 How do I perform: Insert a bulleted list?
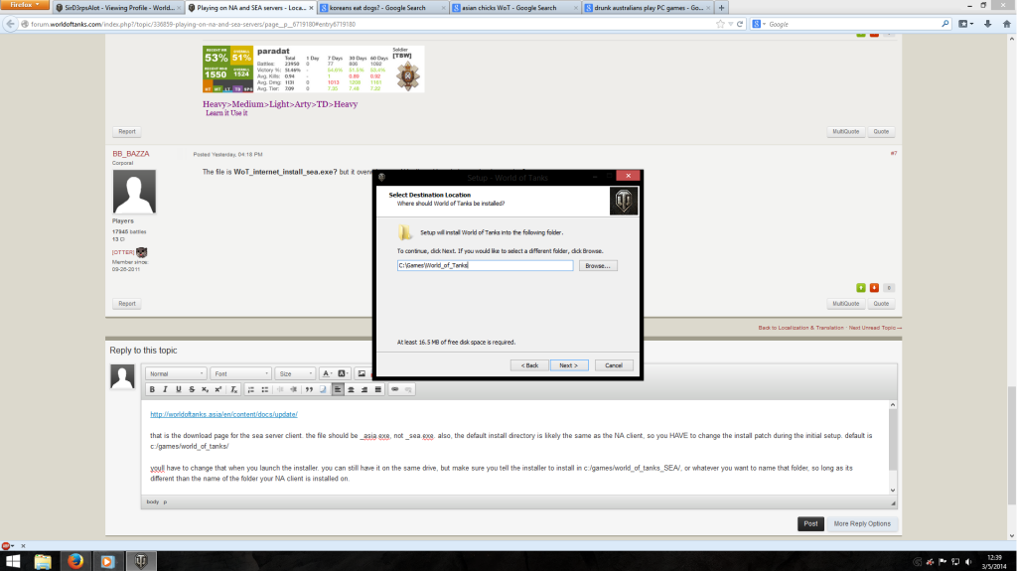[x=264, y=389]
